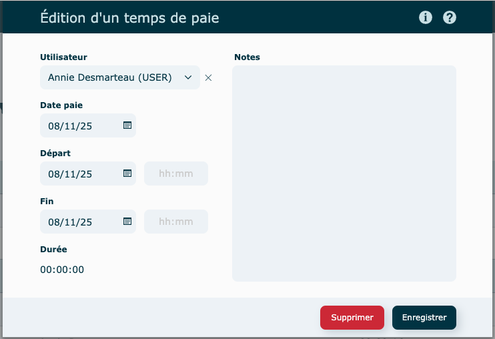Screen dimensions: 495x339
Task: Expand the chevron arrow in the Utilisateur field
Action: tap(188, 77)
